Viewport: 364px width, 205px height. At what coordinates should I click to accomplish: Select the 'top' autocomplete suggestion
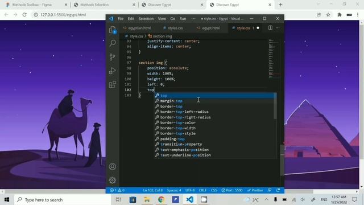pyautogui.click(x=214, y=96)
